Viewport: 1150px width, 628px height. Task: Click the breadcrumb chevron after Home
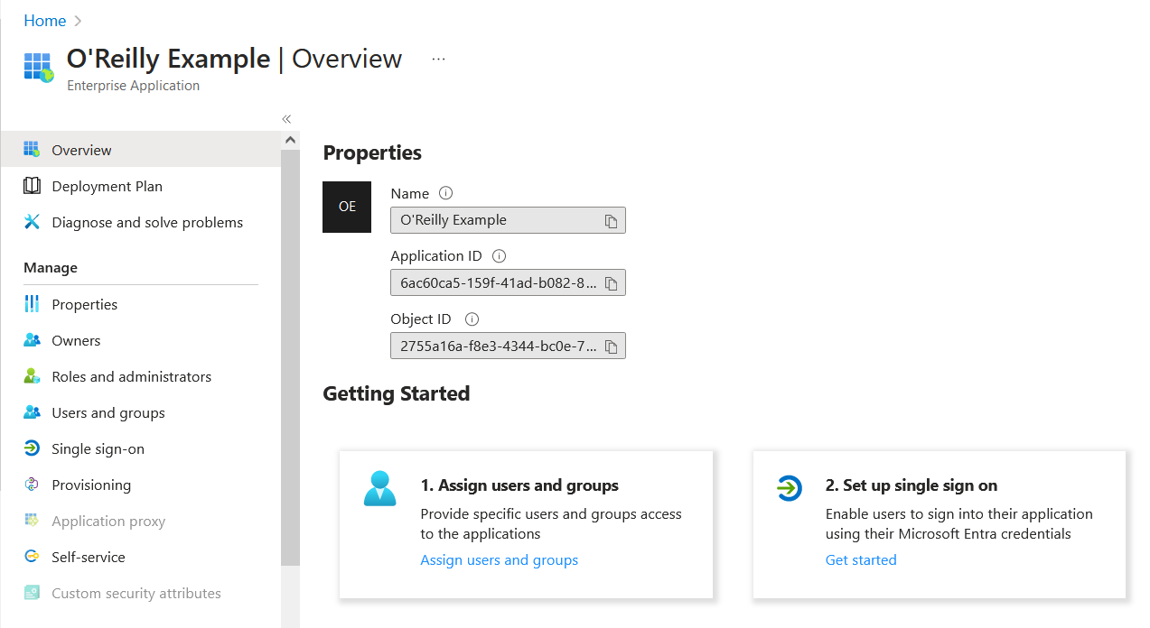(78, 21)
